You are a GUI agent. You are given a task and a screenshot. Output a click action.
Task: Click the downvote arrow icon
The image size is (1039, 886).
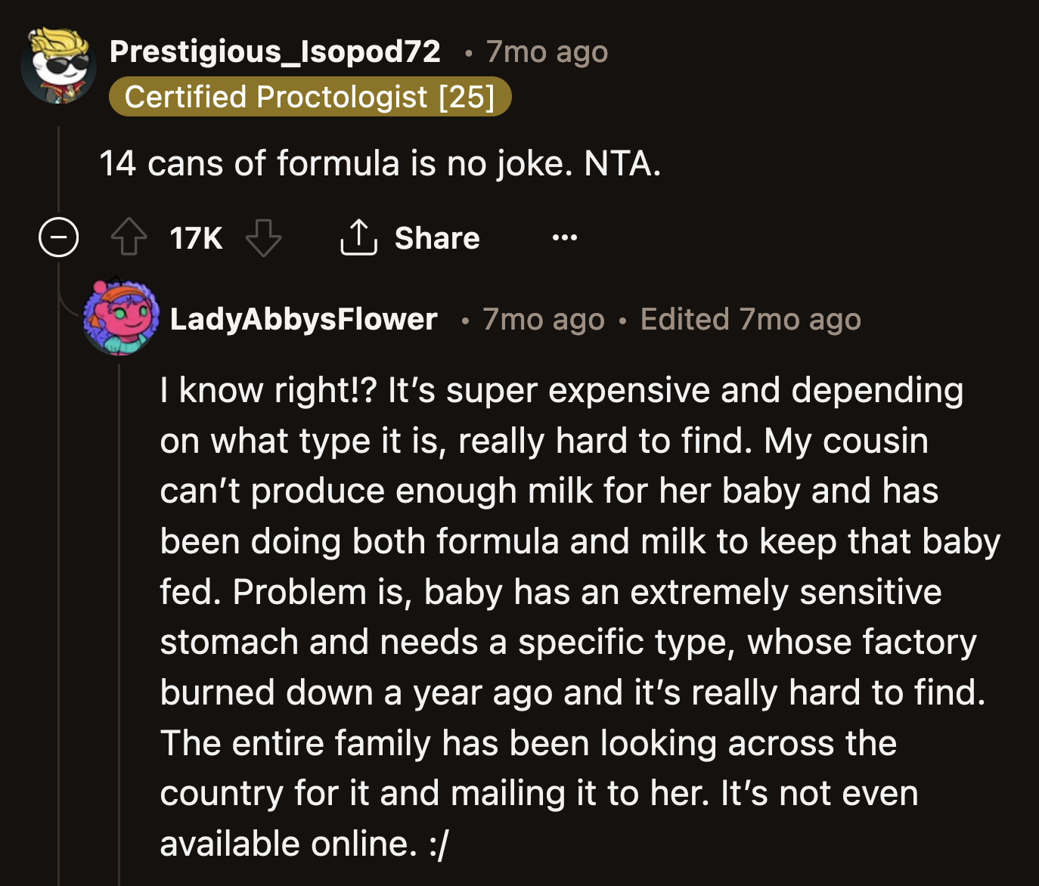(262, 239)
